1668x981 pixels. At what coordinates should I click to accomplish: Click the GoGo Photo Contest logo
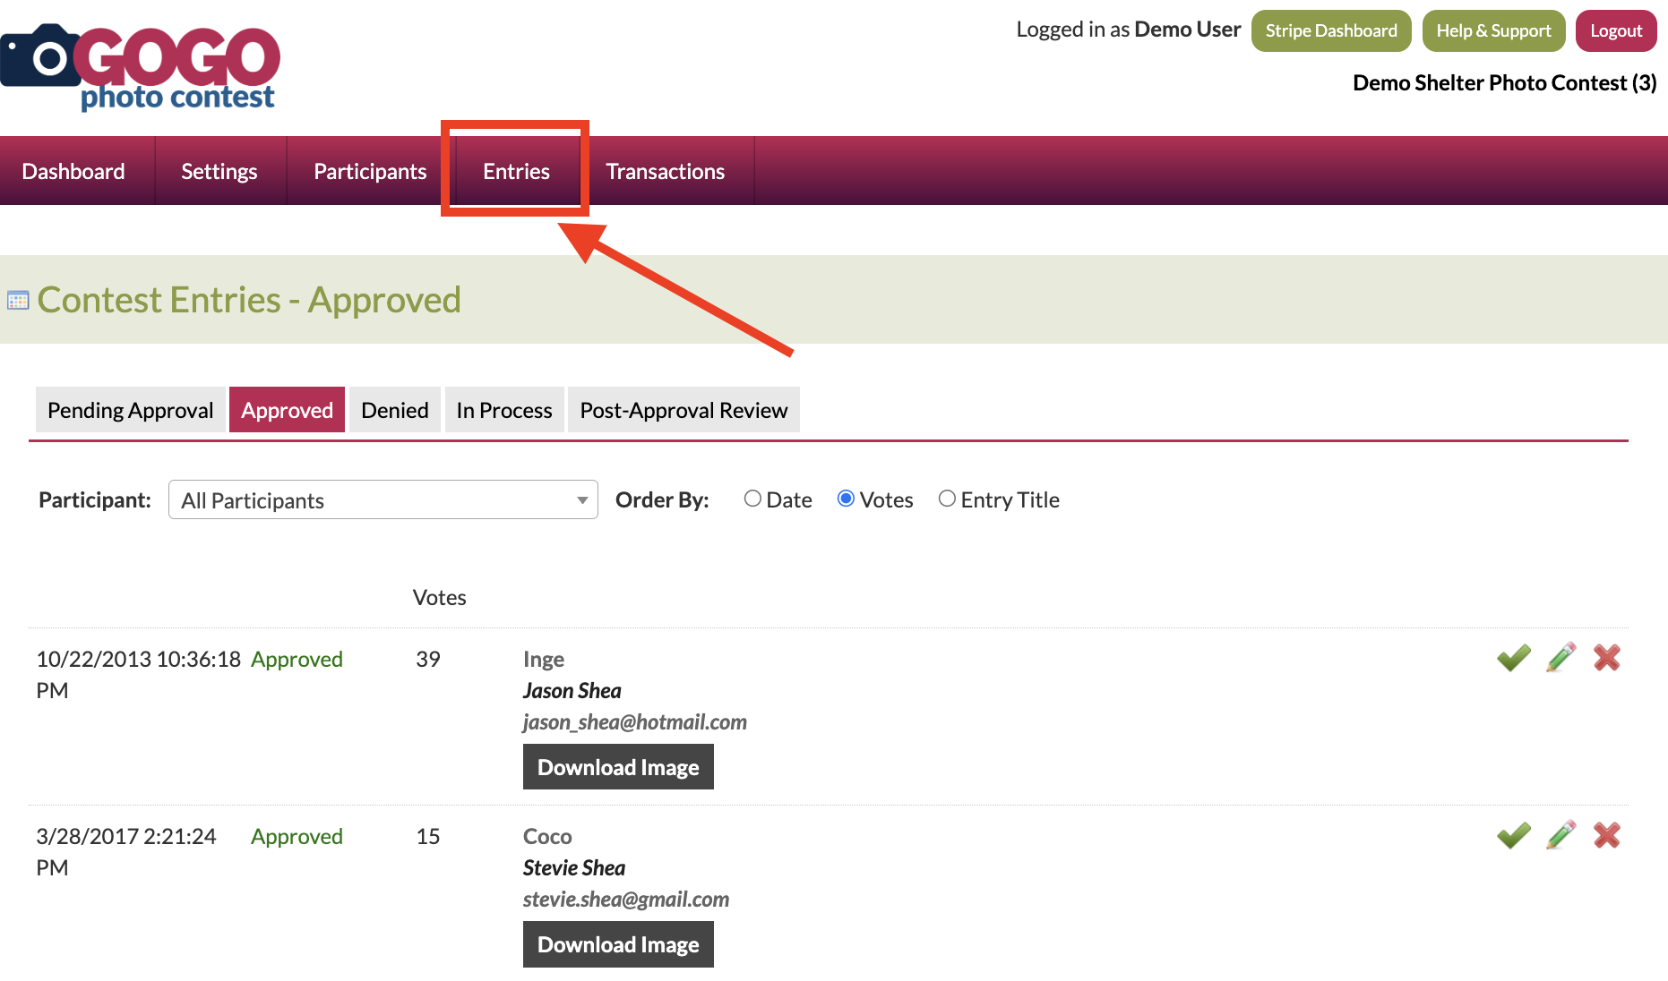click(141, 68)
